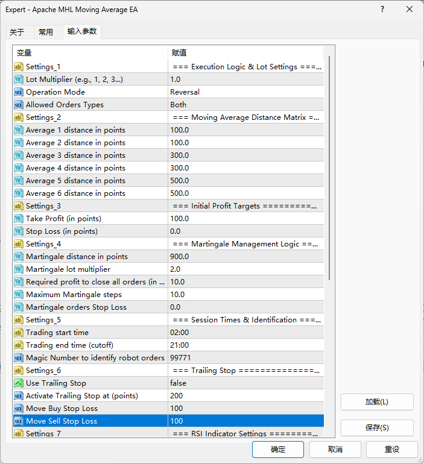The image size is (424, 464).
Task: Click the vertical scrollbar of parameter list
Action: pyautogui.click(x=329, y=169)
